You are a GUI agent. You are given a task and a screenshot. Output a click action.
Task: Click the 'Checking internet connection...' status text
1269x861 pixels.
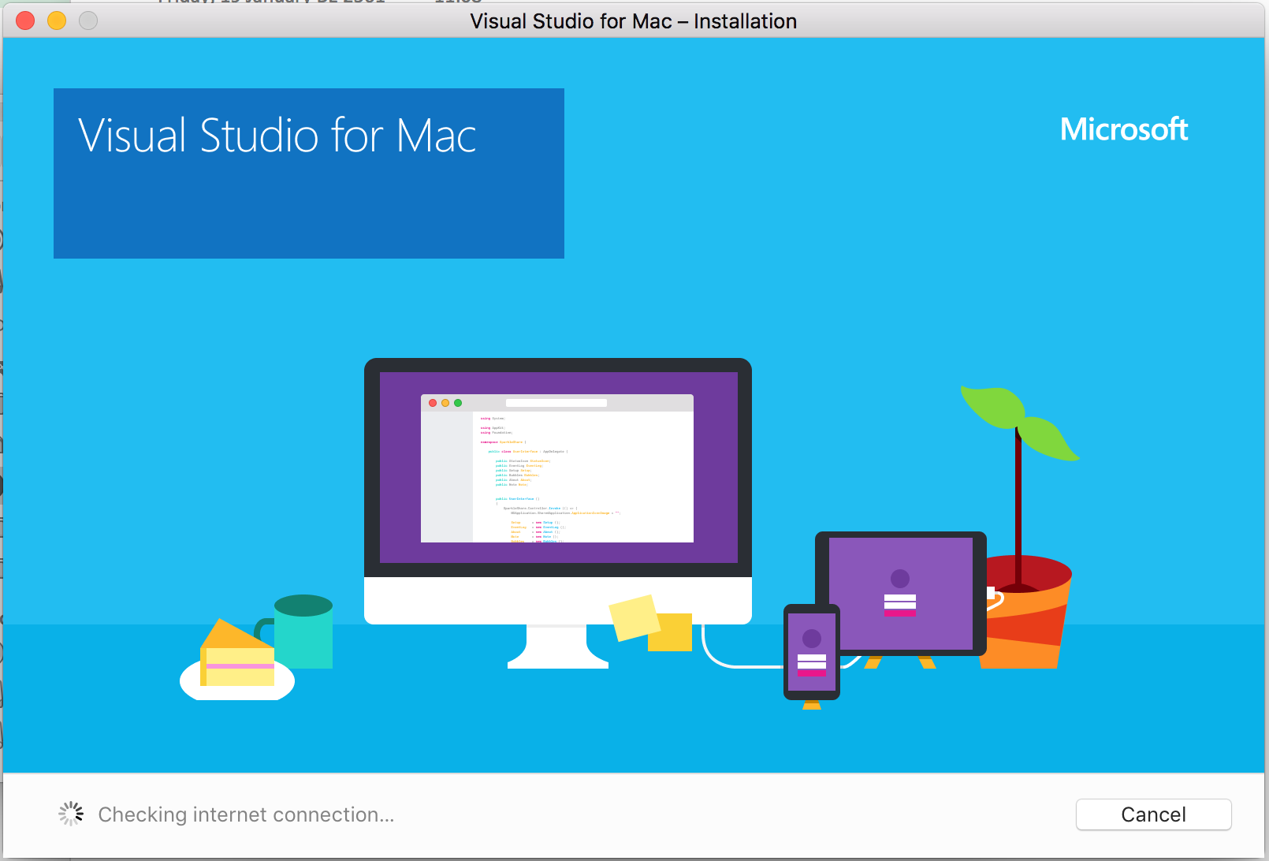pyautogui.click(x=246, y=814)
